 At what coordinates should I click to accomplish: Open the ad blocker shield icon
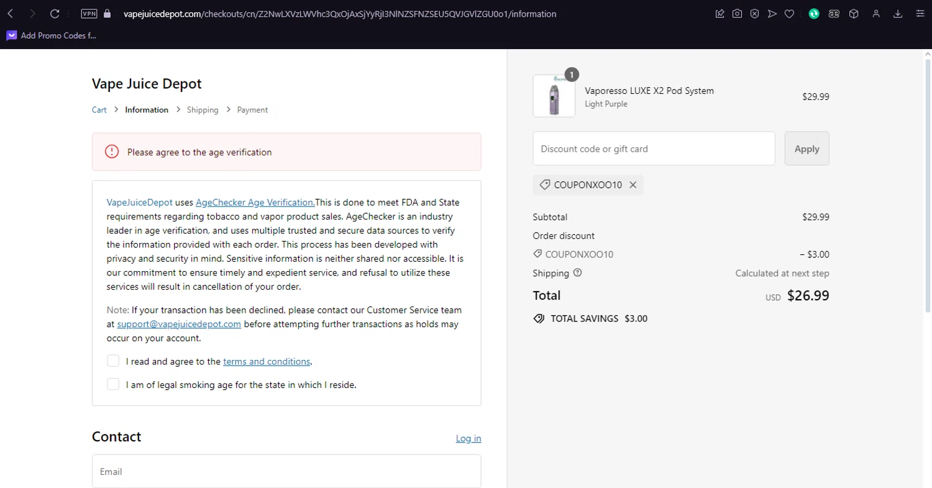coord(754,14)
